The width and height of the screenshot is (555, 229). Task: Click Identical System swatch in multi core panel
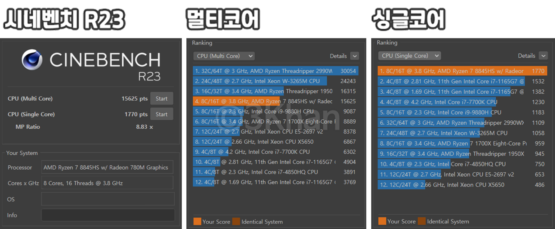pos(236,221)
